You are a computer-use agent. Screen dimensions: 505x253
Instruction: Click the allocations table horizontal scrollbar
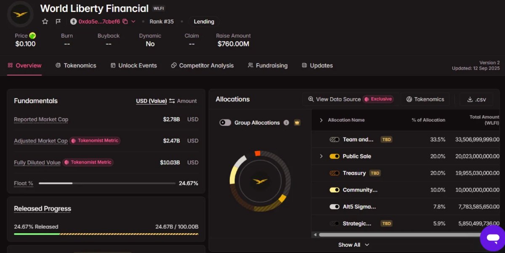coord(400,235)
